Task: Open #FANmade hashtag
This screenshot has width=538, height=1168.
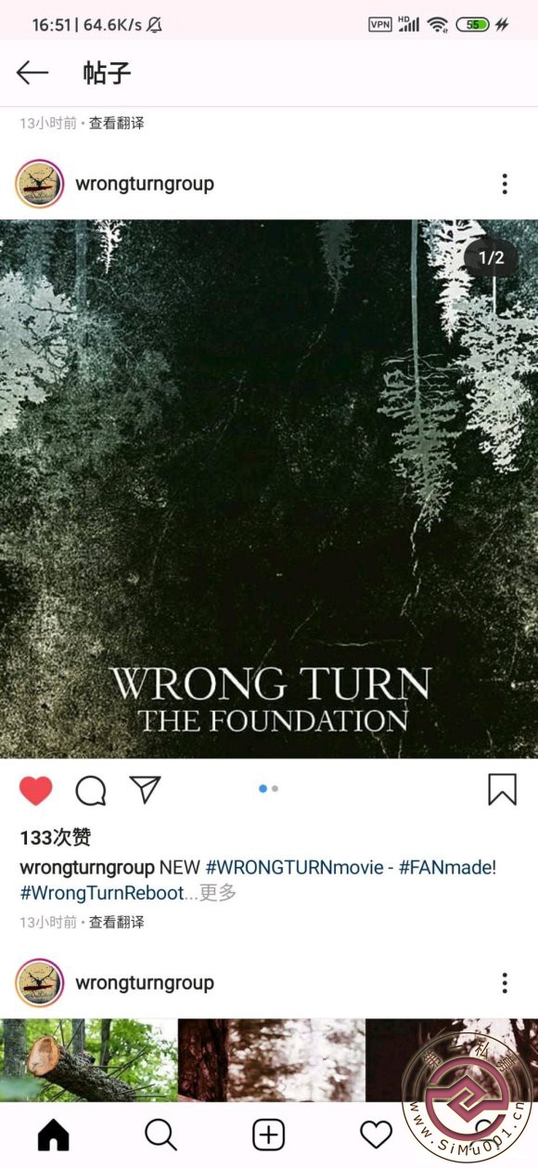Action: coord(447,868)
